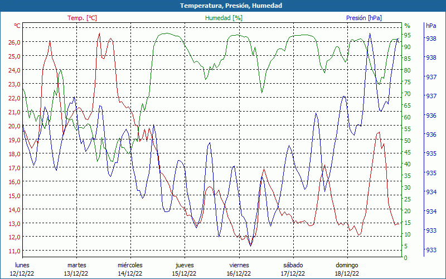Click the 'miércoles' day label

point(130,265)
